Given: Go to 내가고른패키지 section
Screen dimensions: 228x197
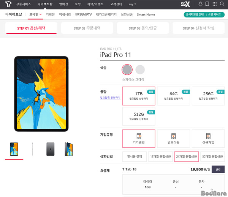Looking at the screenshot, I should pos(106,14).
